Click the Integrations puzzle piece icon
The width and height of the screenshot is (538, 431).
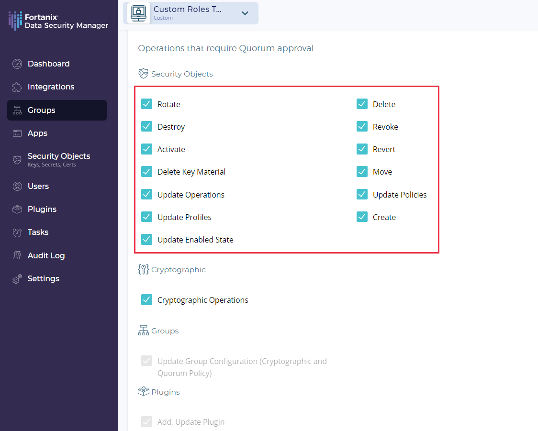[x=17, y=87]
